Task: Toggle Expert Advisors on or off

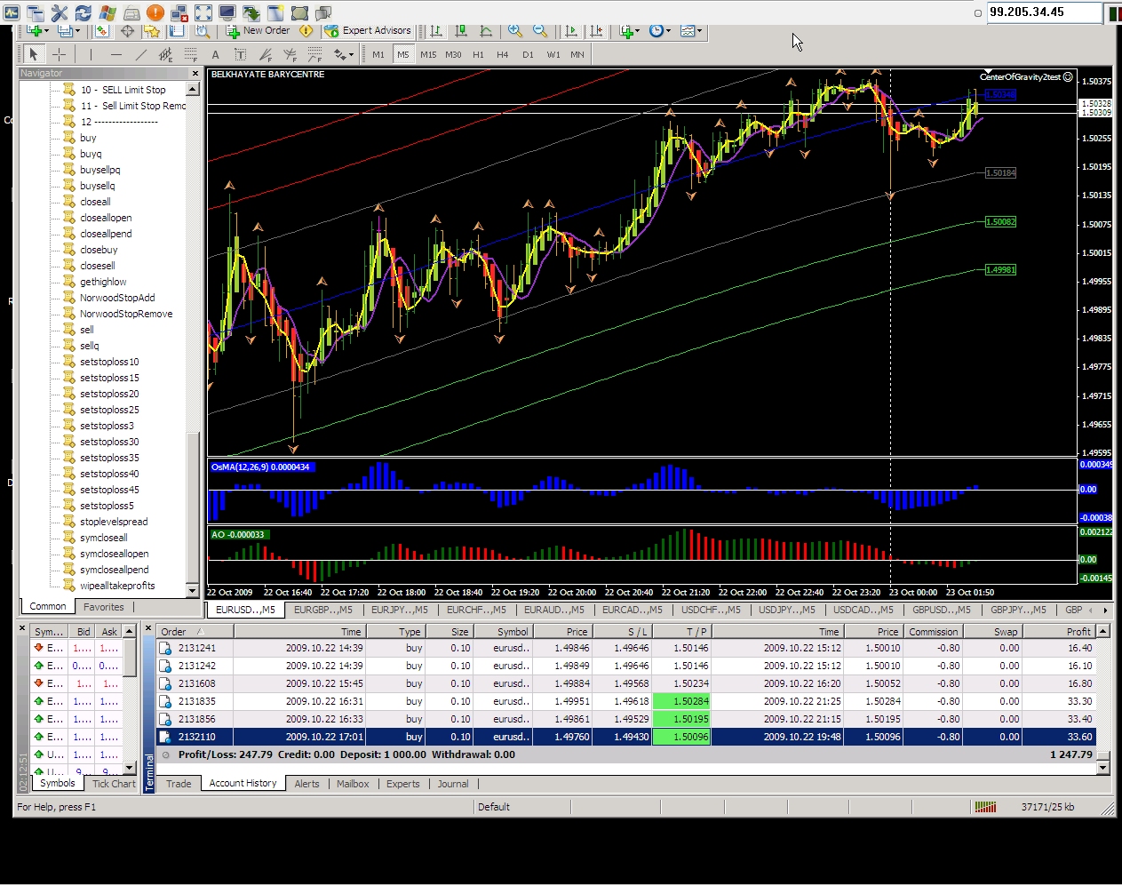Action: pos(368,31)
